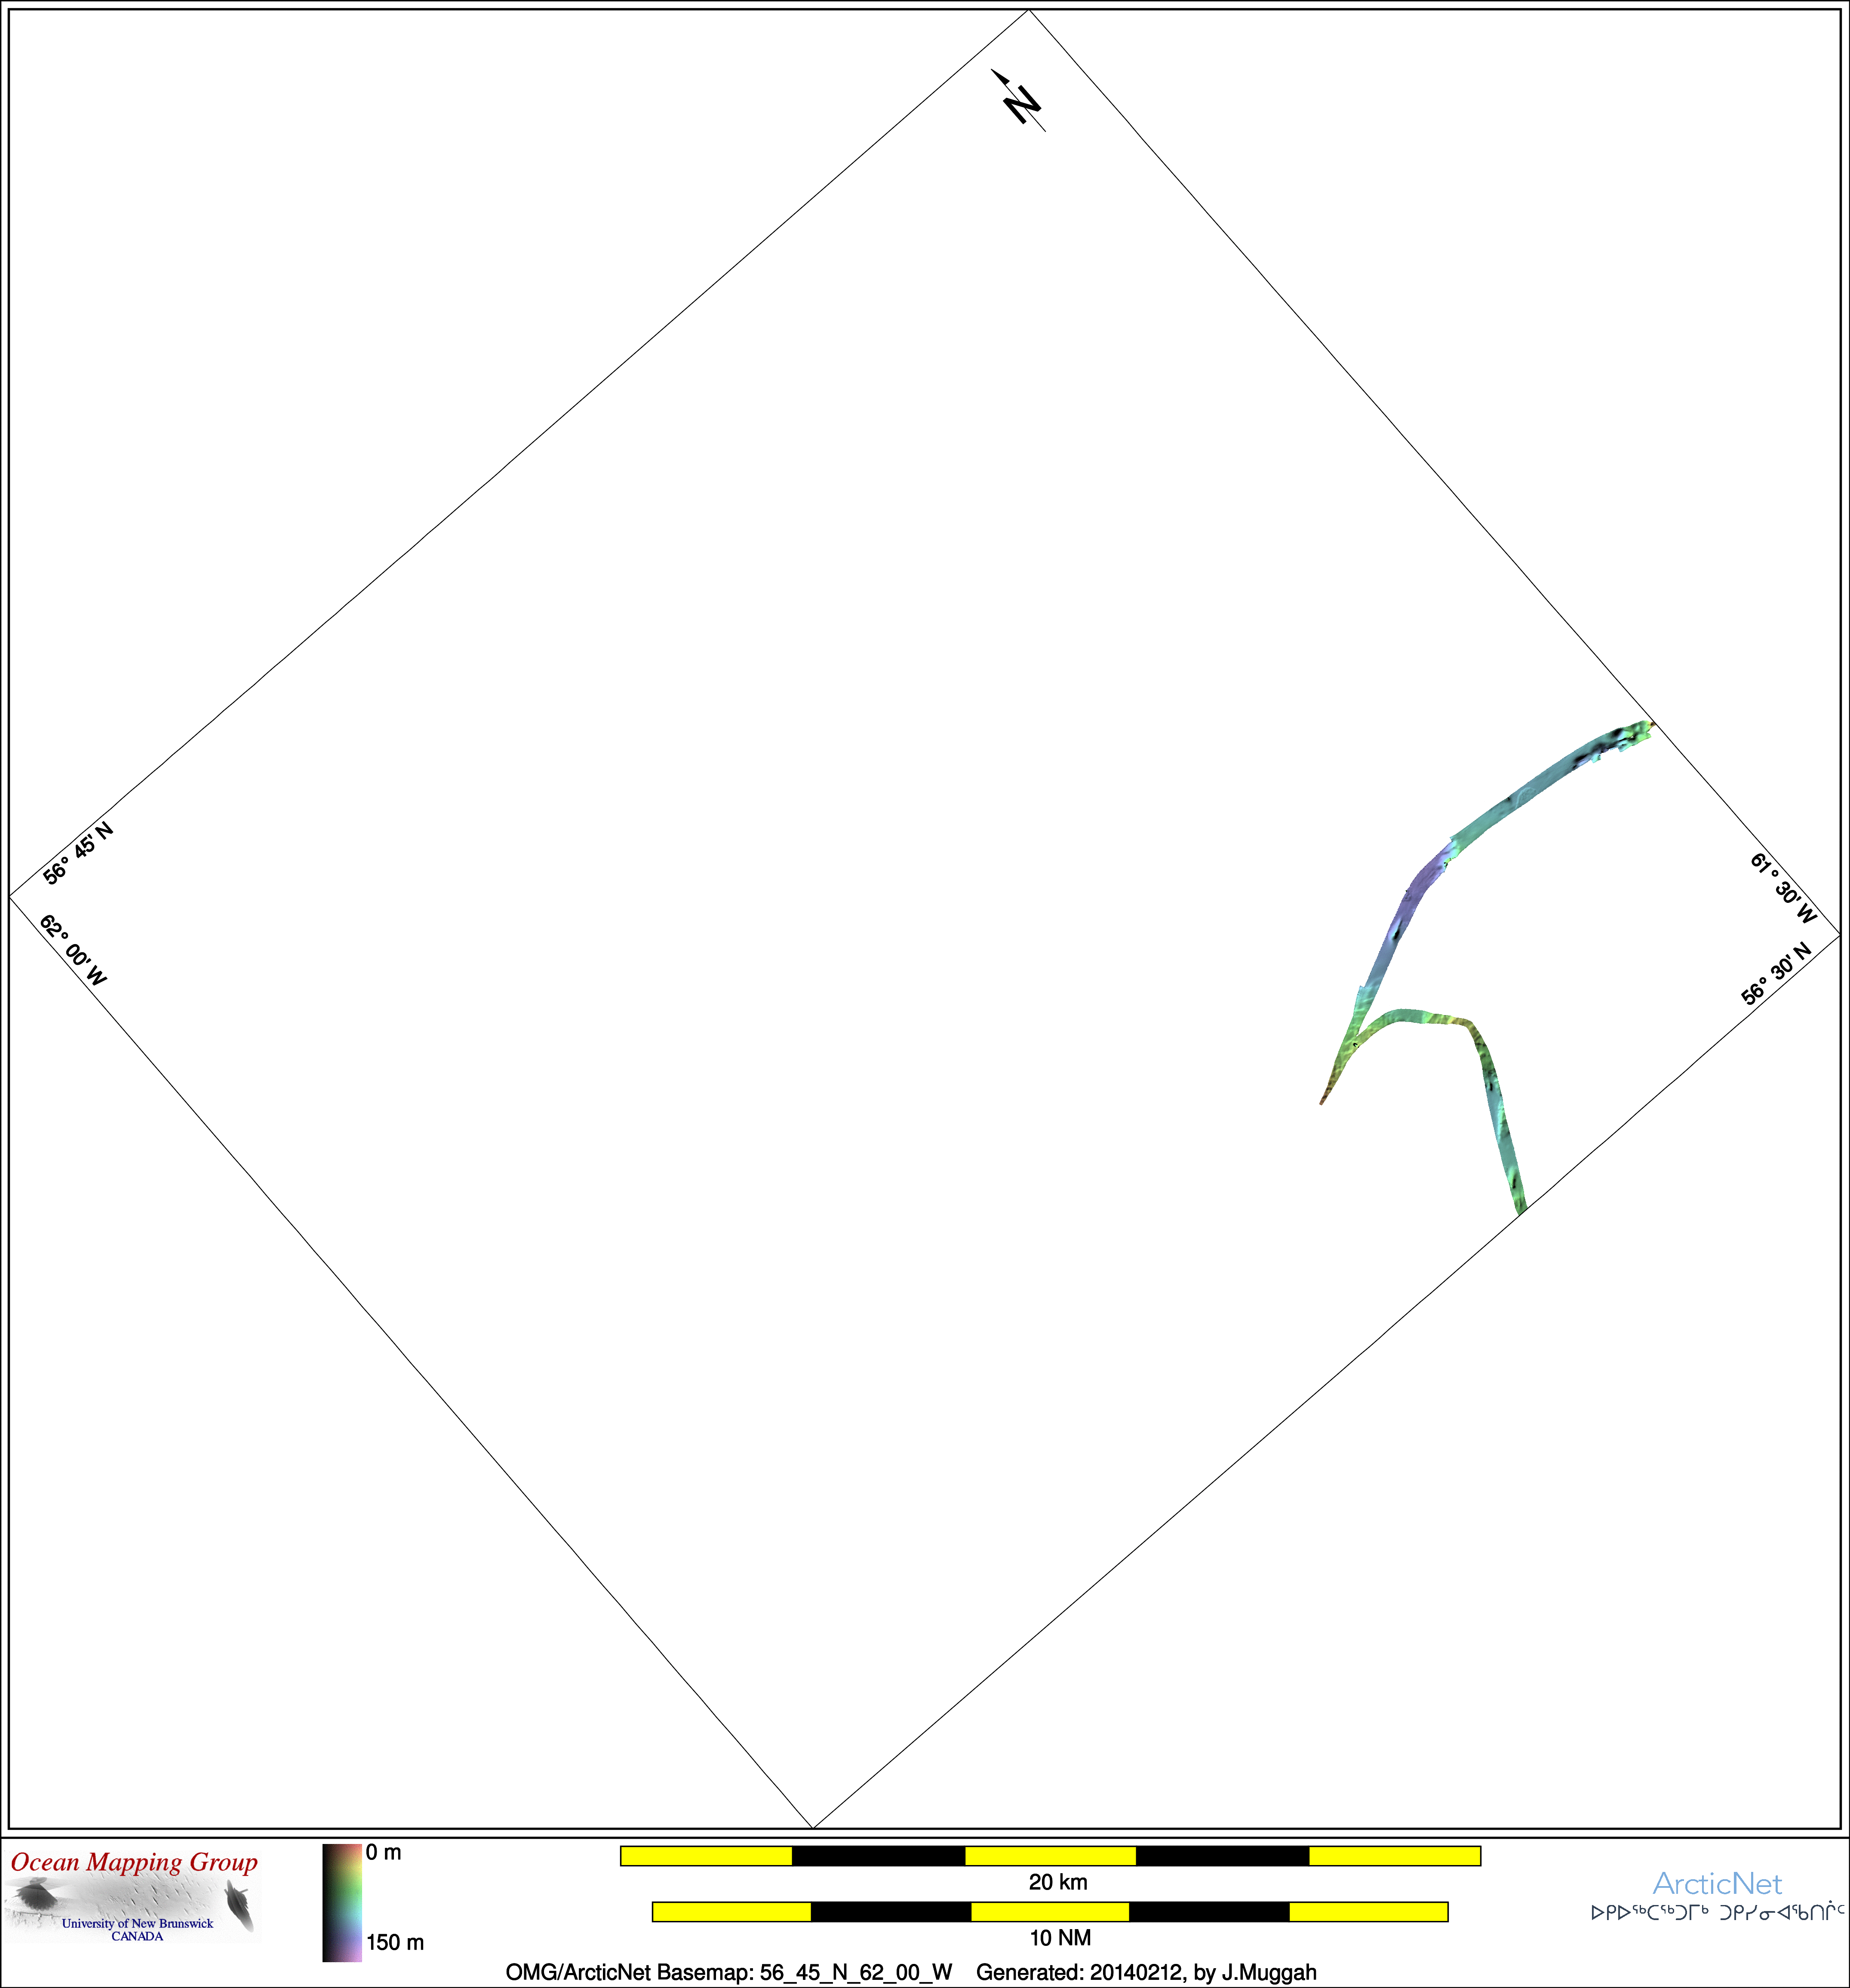Click the 0 m depth label
The image size is (1850, 1988).
[383, 1852]
